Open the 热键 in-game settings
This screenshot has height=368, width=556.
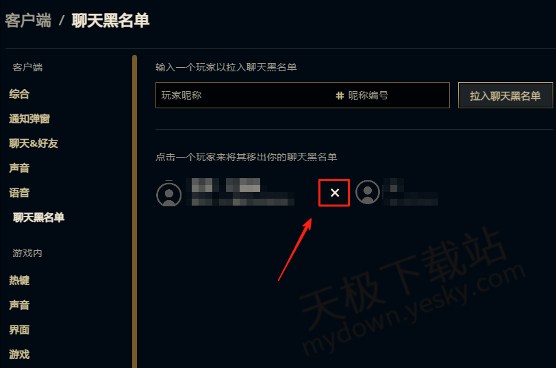click(x=19, y=280)
